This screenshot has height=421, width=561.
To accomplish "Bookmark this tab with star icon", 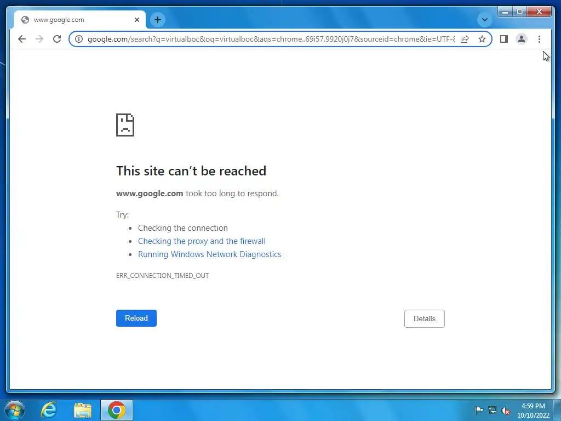I will pyautogui.click(x=482, y=39).
